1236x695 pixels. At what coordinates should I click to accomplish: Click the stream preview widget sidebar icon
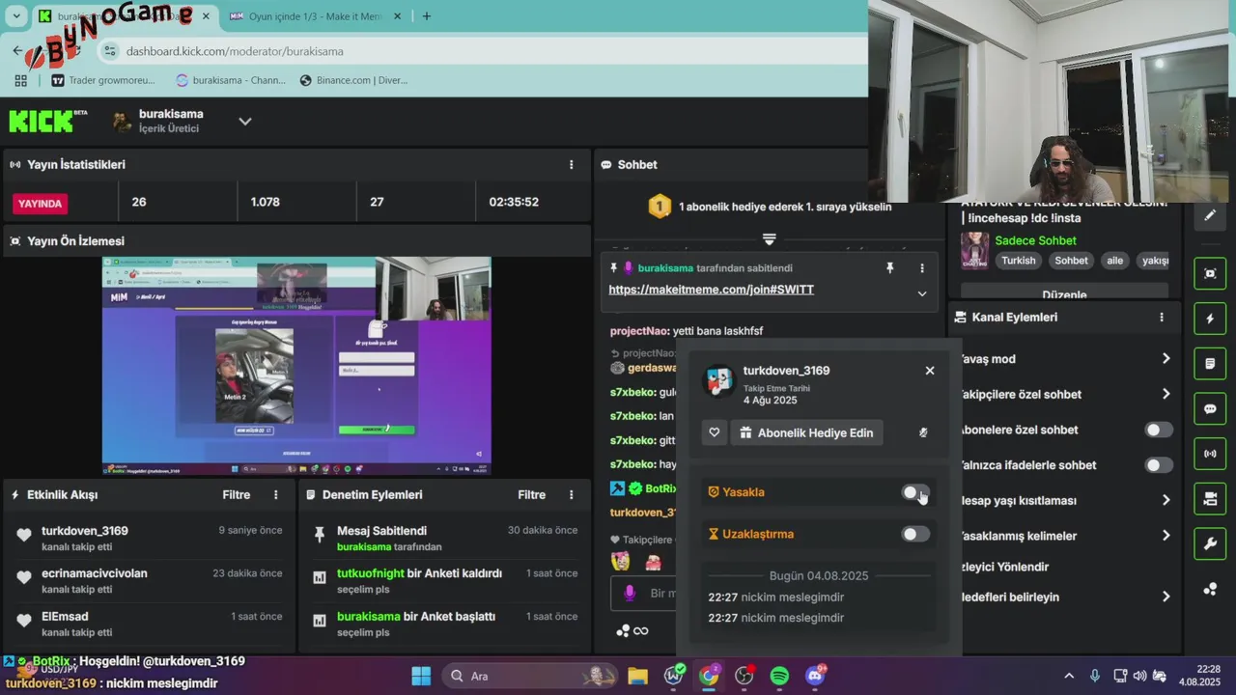pos(1210,274)
